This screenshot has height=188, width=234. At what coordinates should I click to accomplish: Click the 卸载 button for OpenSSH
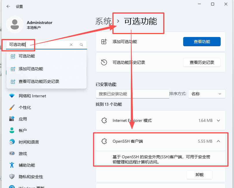click(200, 174)
